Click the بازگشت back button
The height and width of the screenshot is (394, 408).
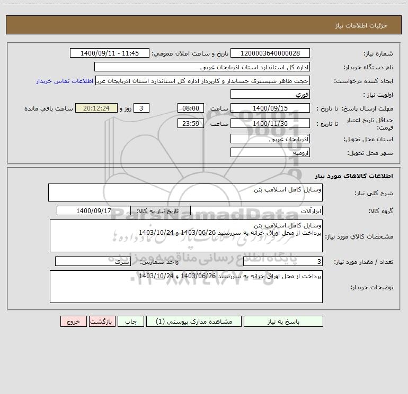point(102,321)
